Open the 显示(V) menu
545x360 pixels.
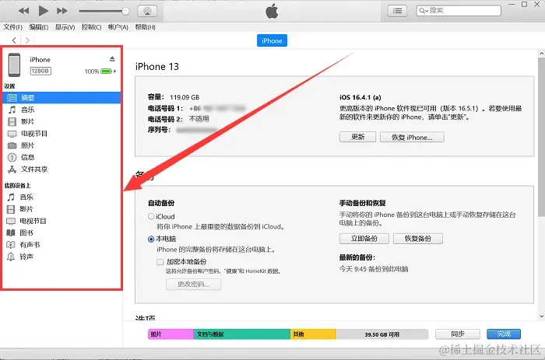(65, 27)
